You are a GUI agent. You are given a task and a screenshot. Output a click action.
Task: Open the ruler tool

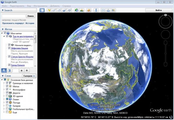pyautogui.click(x=96, y=10)
